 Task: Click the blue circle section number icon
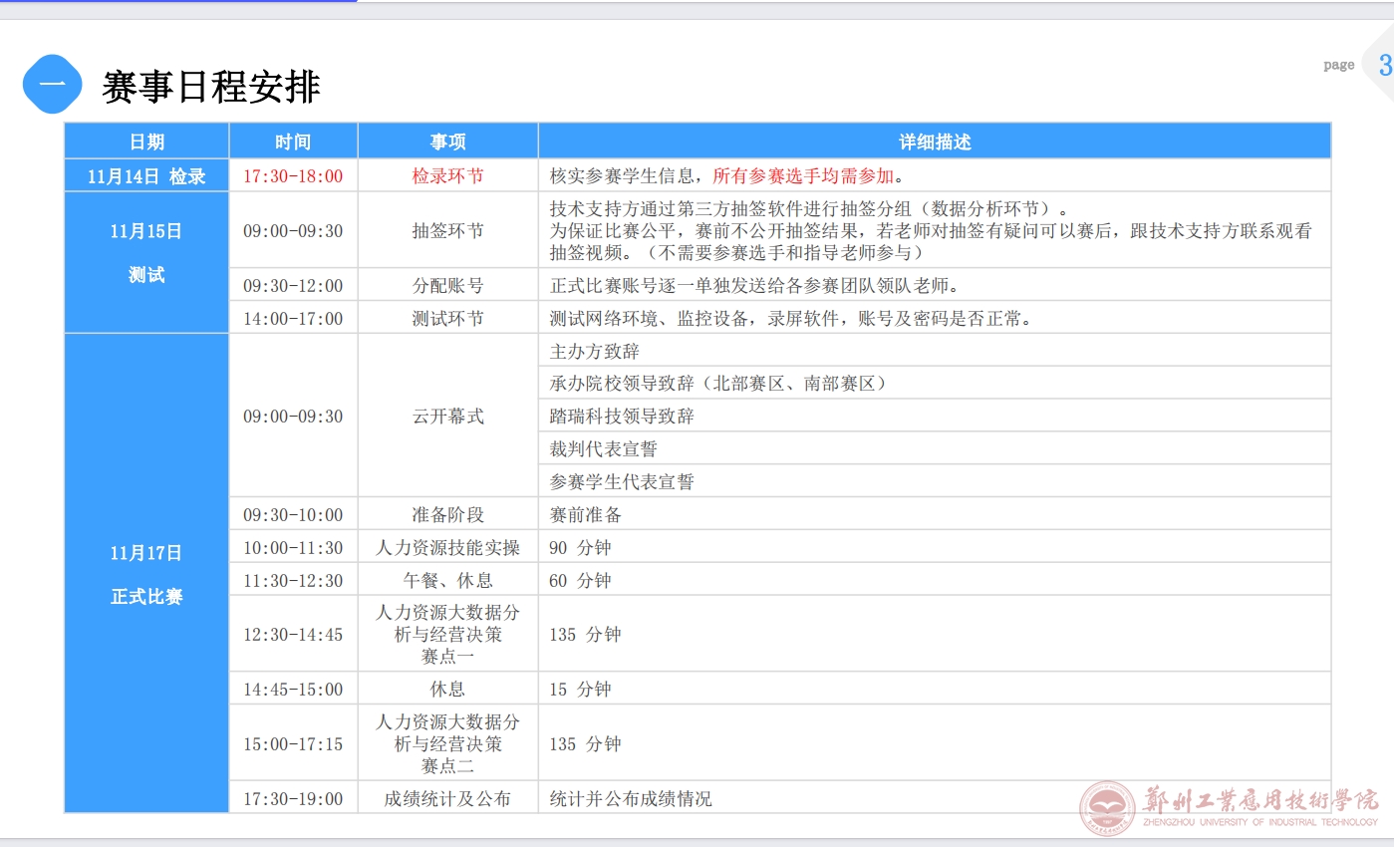pyautogui.click(x=52, y=85)
